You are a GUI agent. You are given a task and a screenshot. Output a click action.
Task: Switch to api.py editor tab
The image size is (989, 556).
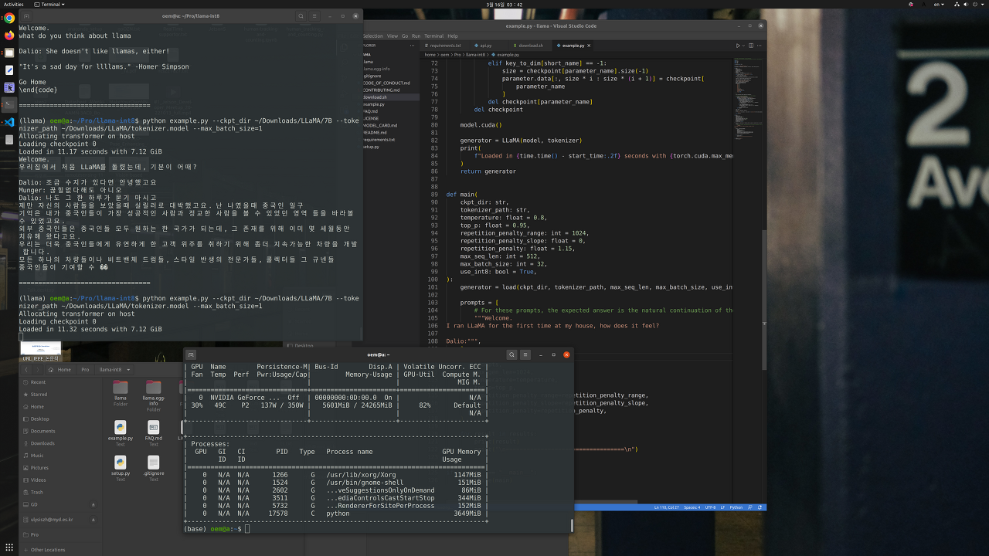pos(484,46)
